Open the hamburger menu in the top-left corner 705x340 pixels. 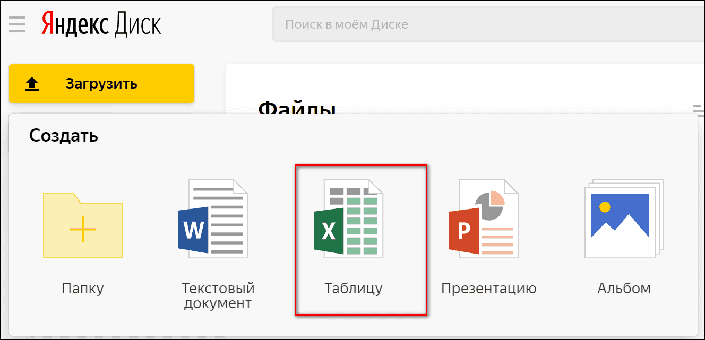tap(16, 24)
